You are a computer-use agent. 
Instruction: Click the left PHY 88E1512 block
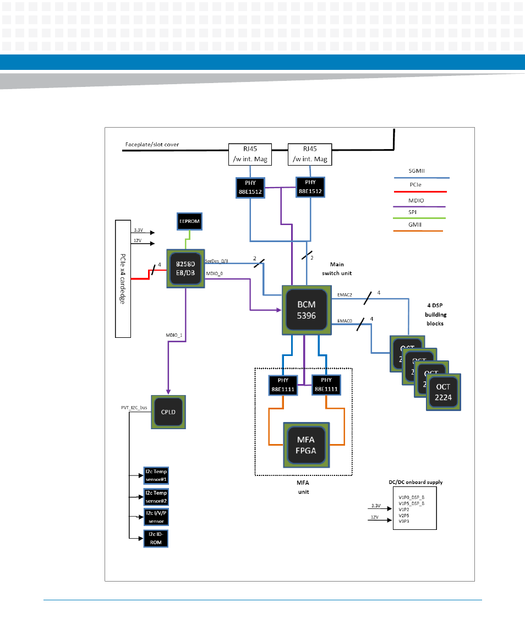[x=250, y=188]
